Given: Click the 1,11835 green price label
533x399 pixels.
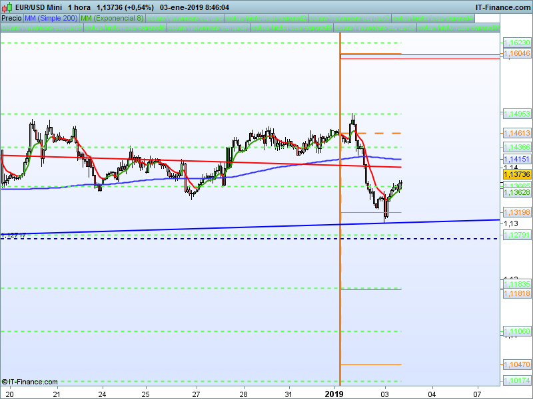Looking at the screenshot, I should pos(517,284).
